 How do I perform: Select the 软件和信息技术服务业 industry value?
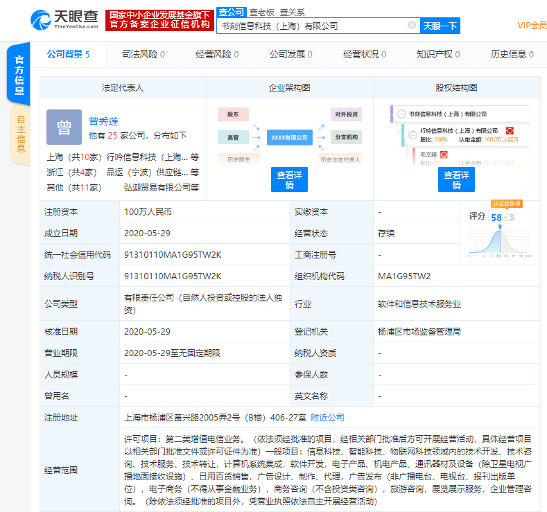click(x=419, y=304)
